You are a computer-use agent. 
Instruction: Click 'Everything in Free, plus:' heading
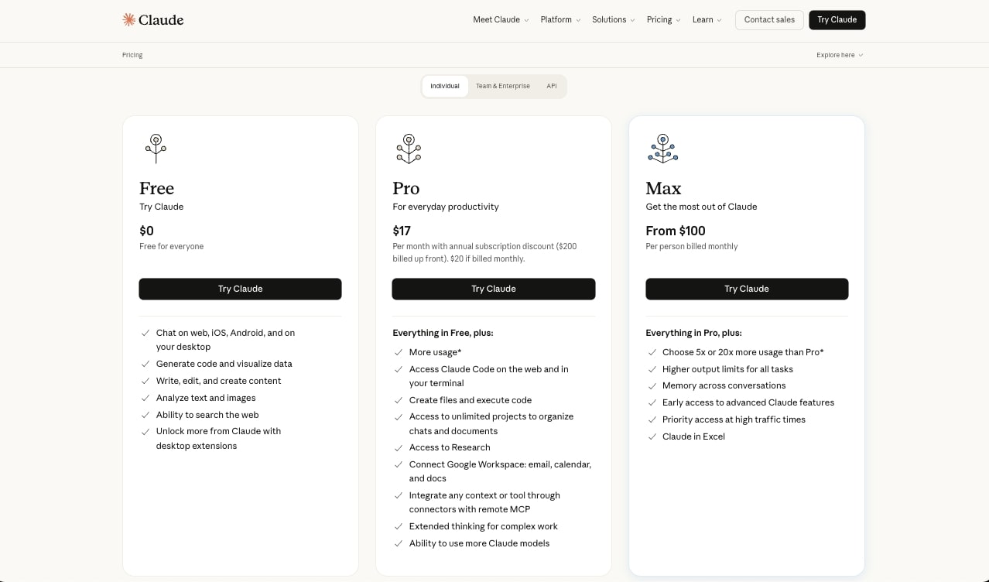443,333
